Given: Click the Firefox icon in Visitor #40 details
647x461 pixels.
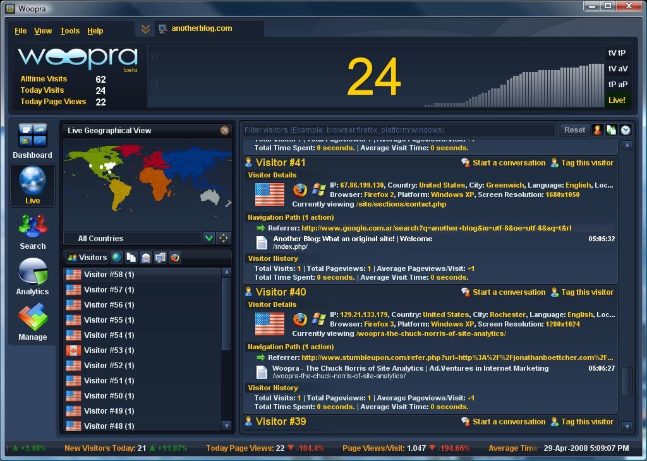Looking at the screenshot, I should [x=300, y=320].
